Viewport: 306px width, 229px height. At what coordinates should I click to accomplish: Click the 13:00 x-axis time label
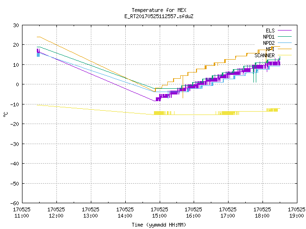pos(90,216)
